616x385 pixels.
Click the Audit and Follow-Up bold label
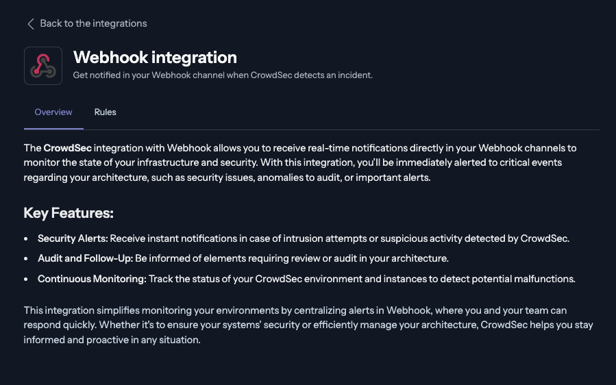(x=85, y=259)
